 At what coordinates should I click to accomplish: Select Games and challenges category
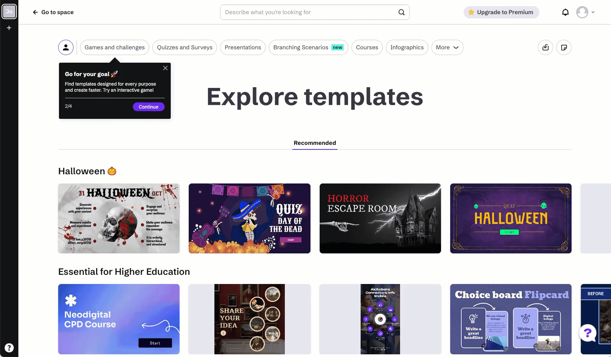114,47
